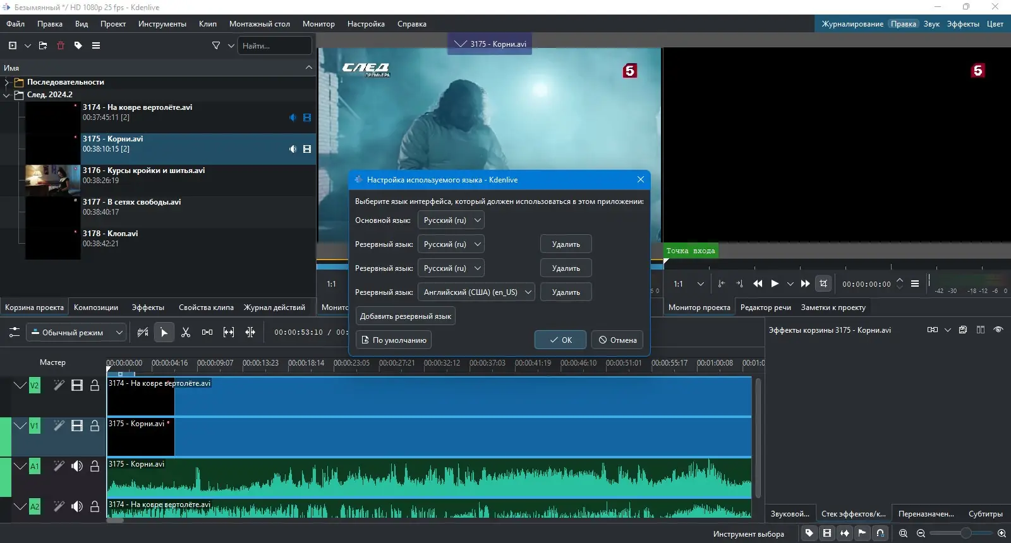Click the red delete clip icon in project bin
This screenshot has height=543, width=1011.
pos(61,45)
